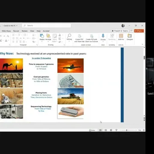Click 'Cost per genome:' text
Image resolution: width=154 pixels, height=154 pixels.
tap(41, 77)
